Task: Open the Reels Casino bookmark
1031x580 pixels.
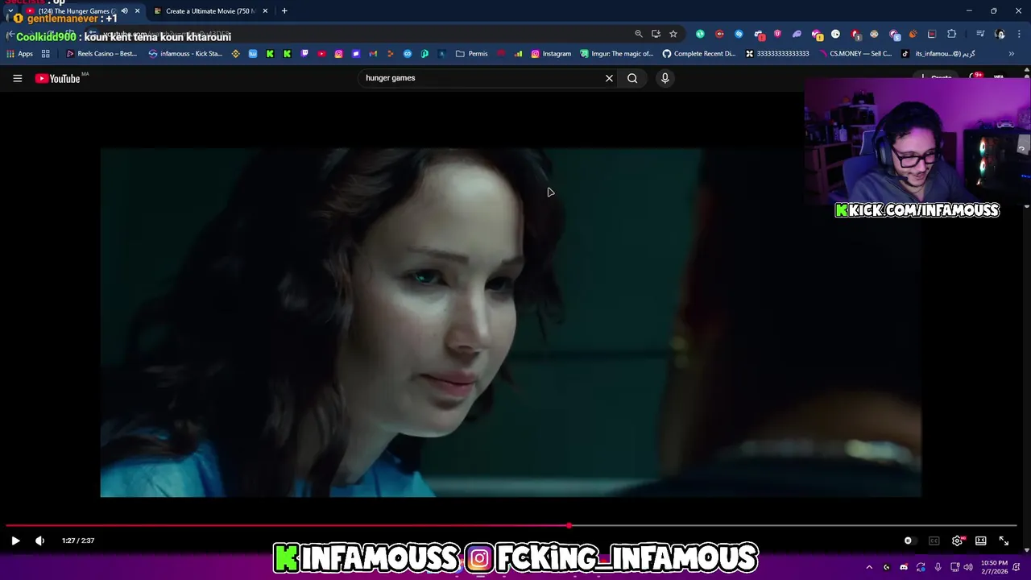Action: (101, 54)
